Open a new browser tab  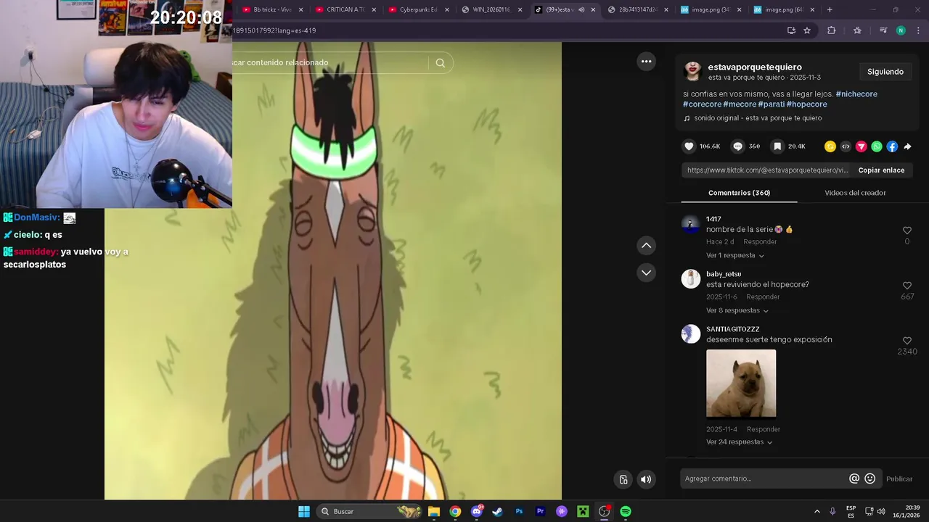tap(830, 10)
